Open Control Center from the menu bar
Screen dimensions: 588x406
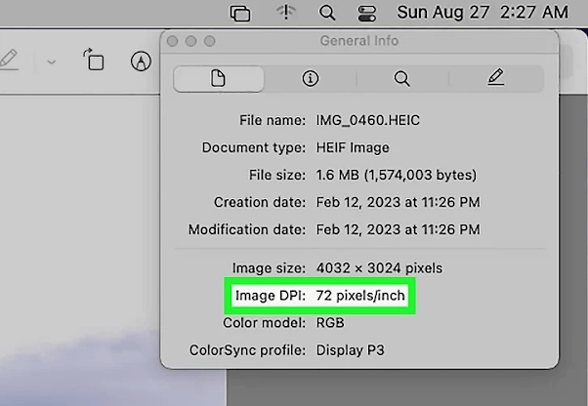pos(367,13)
